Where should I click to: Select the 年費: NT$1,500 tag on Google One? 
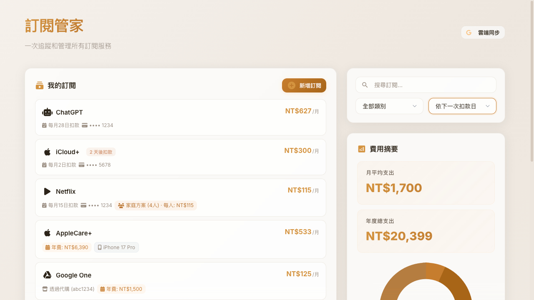121,289
